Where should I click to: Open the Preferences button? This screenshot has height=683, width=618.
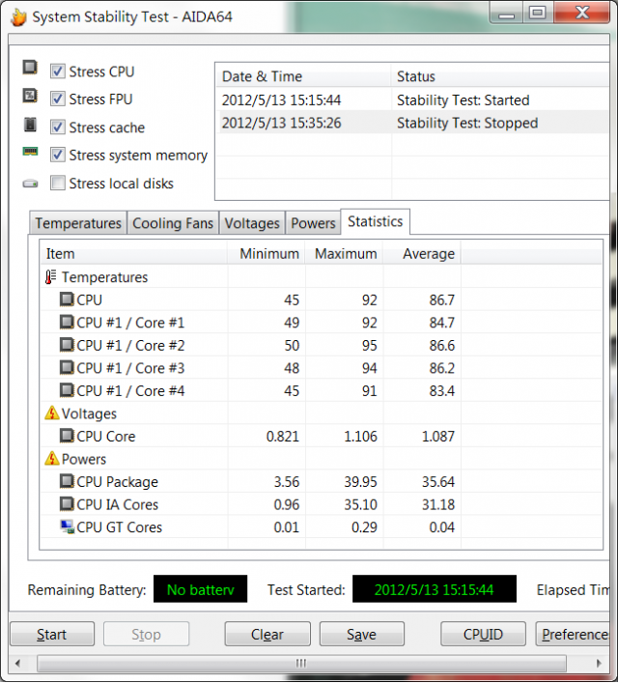pos(573,634)
